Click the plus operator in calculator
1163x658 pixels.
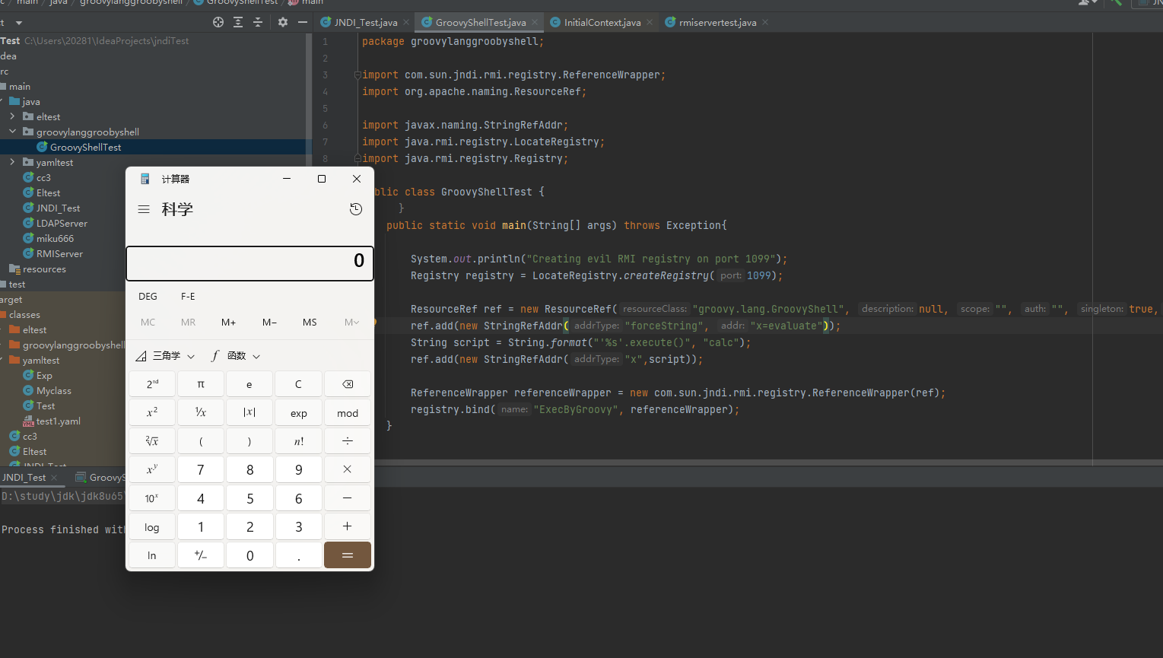(x=348, y=526)
